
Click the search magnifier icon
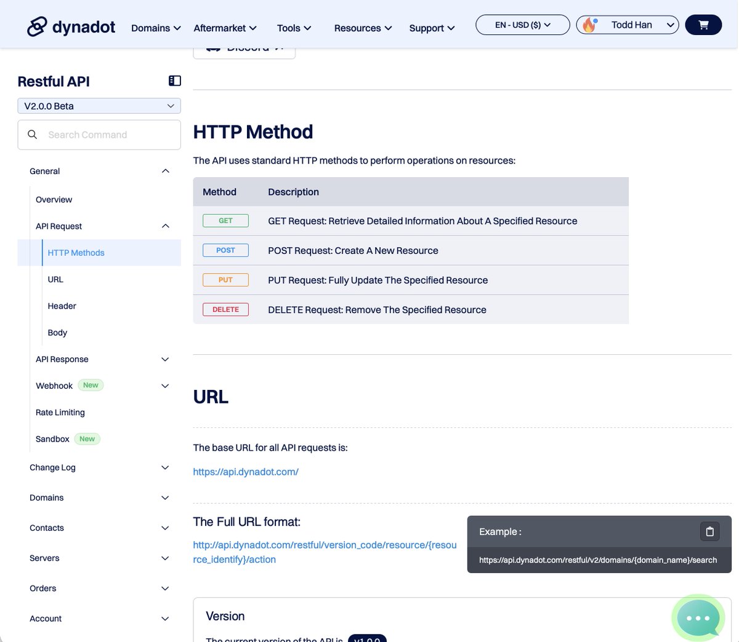click(33, 134)
